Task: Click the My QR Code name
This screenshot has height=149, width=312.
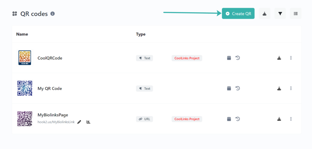Action: (x=50, y=89)
